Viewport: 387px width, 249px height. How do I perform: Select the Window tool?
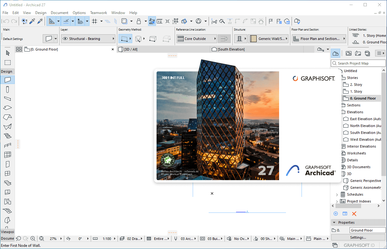pyautogui.click(x=8, y=173)
